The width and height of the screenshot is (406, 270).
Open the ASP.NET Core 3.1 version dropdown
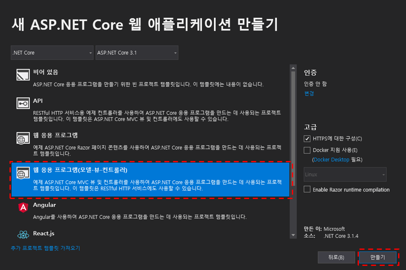click(137, 53)
